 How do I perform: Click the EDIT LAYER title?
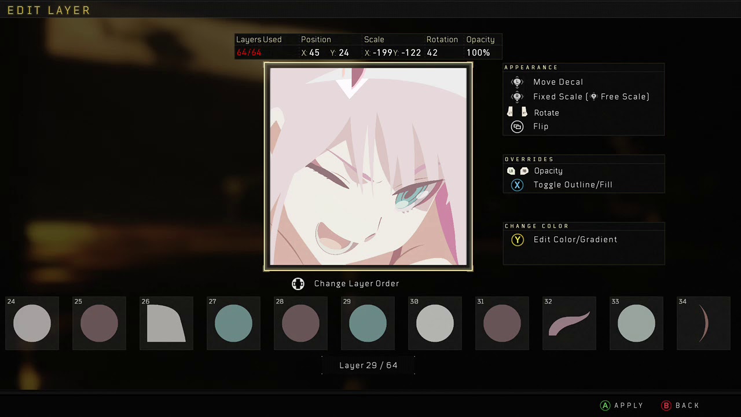[x=49, y=10]
